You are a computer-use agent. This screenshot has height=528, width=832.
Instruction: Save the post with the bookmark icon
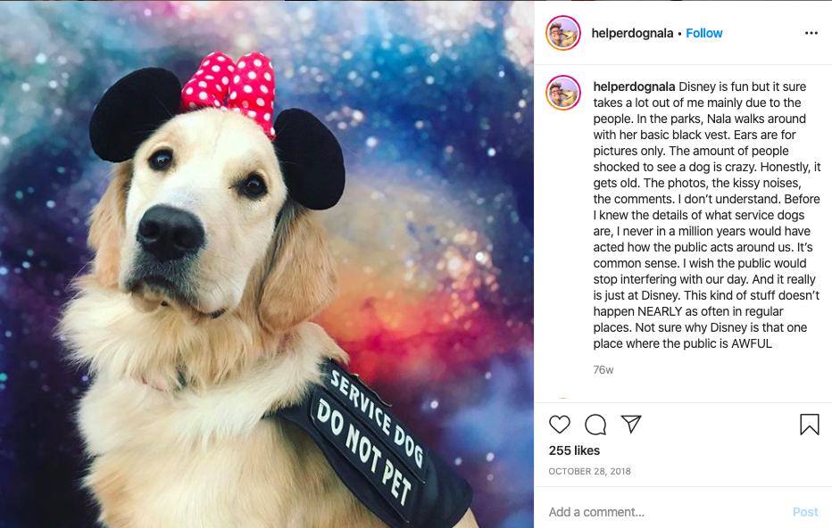pyautogui.click(x=809, y=425)
